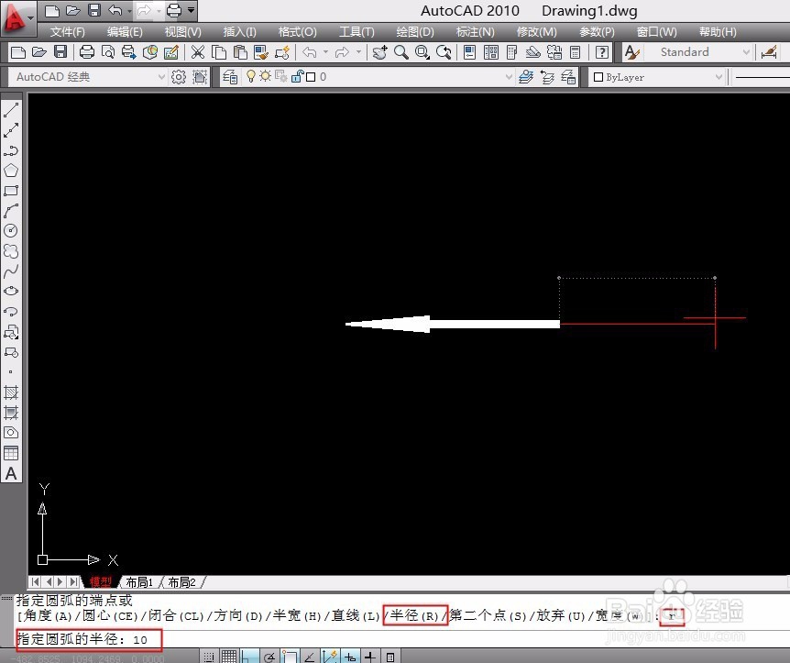
Task: Select the Ellipse tool
Action: click(11, 292)
